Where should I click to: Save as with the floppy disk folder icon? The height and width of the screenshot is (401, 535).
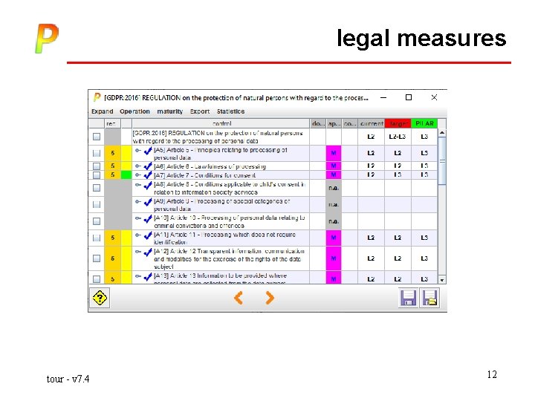(x=429, y=298)
